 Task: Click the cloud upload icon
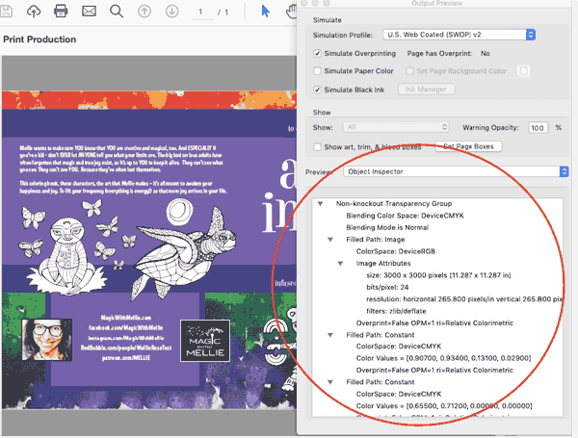click(34, 12)
